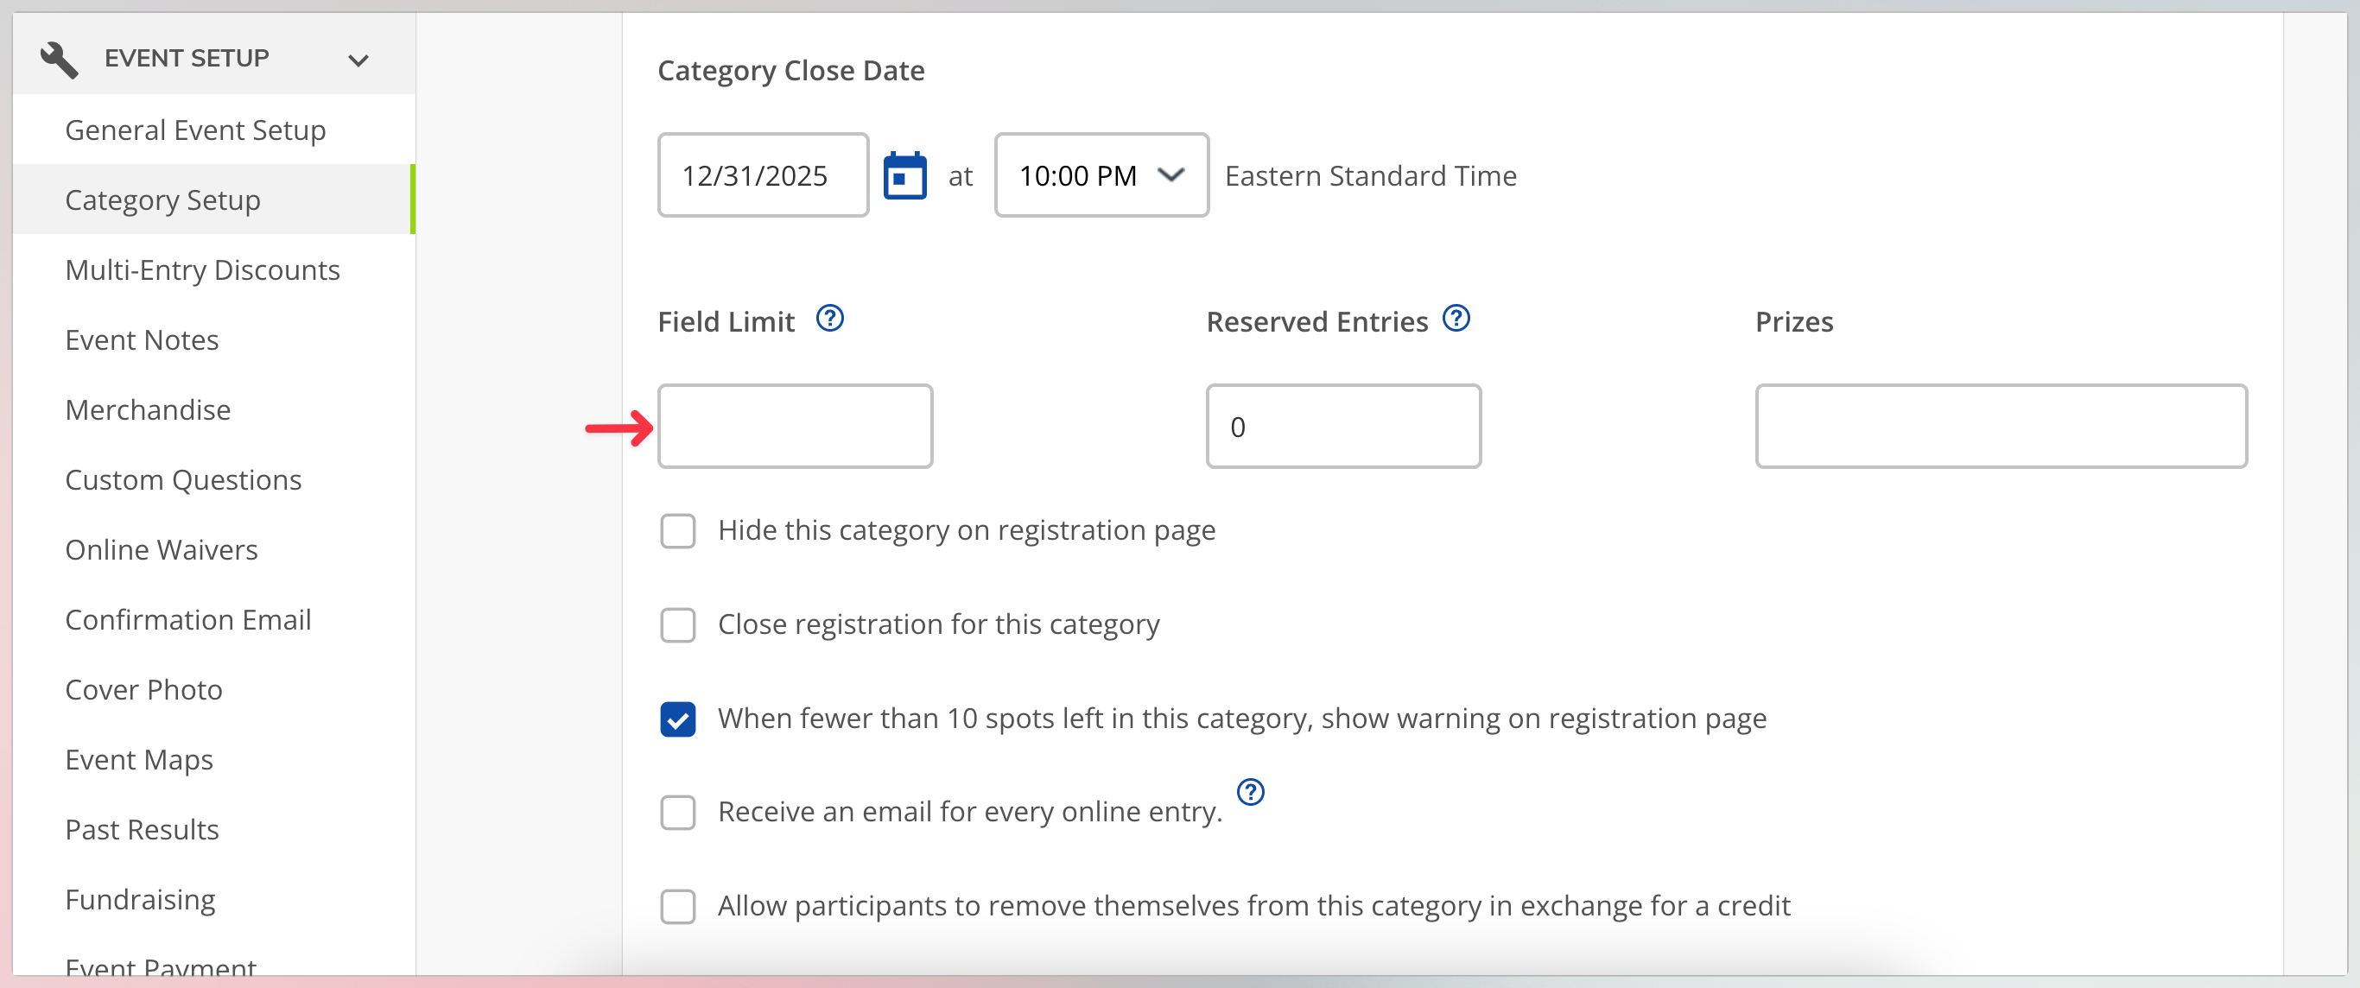This screenshot has height=988, width=2360.
Task: Go to Event Maps
Action: [x=139, y=760]
